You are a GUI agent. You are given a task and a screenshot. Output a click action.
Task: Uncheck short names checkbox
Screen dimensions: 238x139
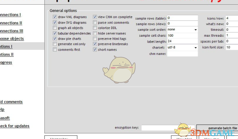[95, 50]
